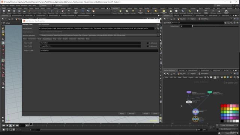Open Save to Library path dropdown arrow

tap(155, 28)
